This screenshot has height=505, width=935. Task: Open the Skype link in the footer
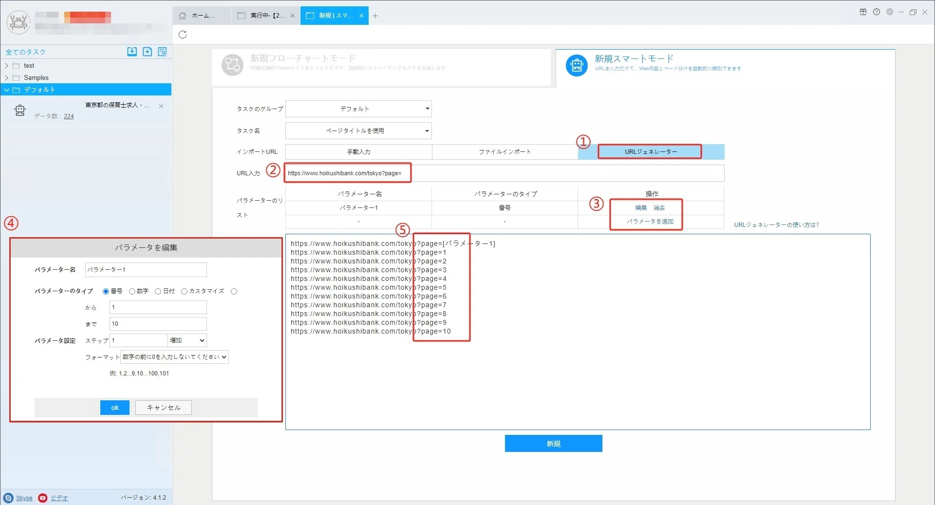click(24, 498)
